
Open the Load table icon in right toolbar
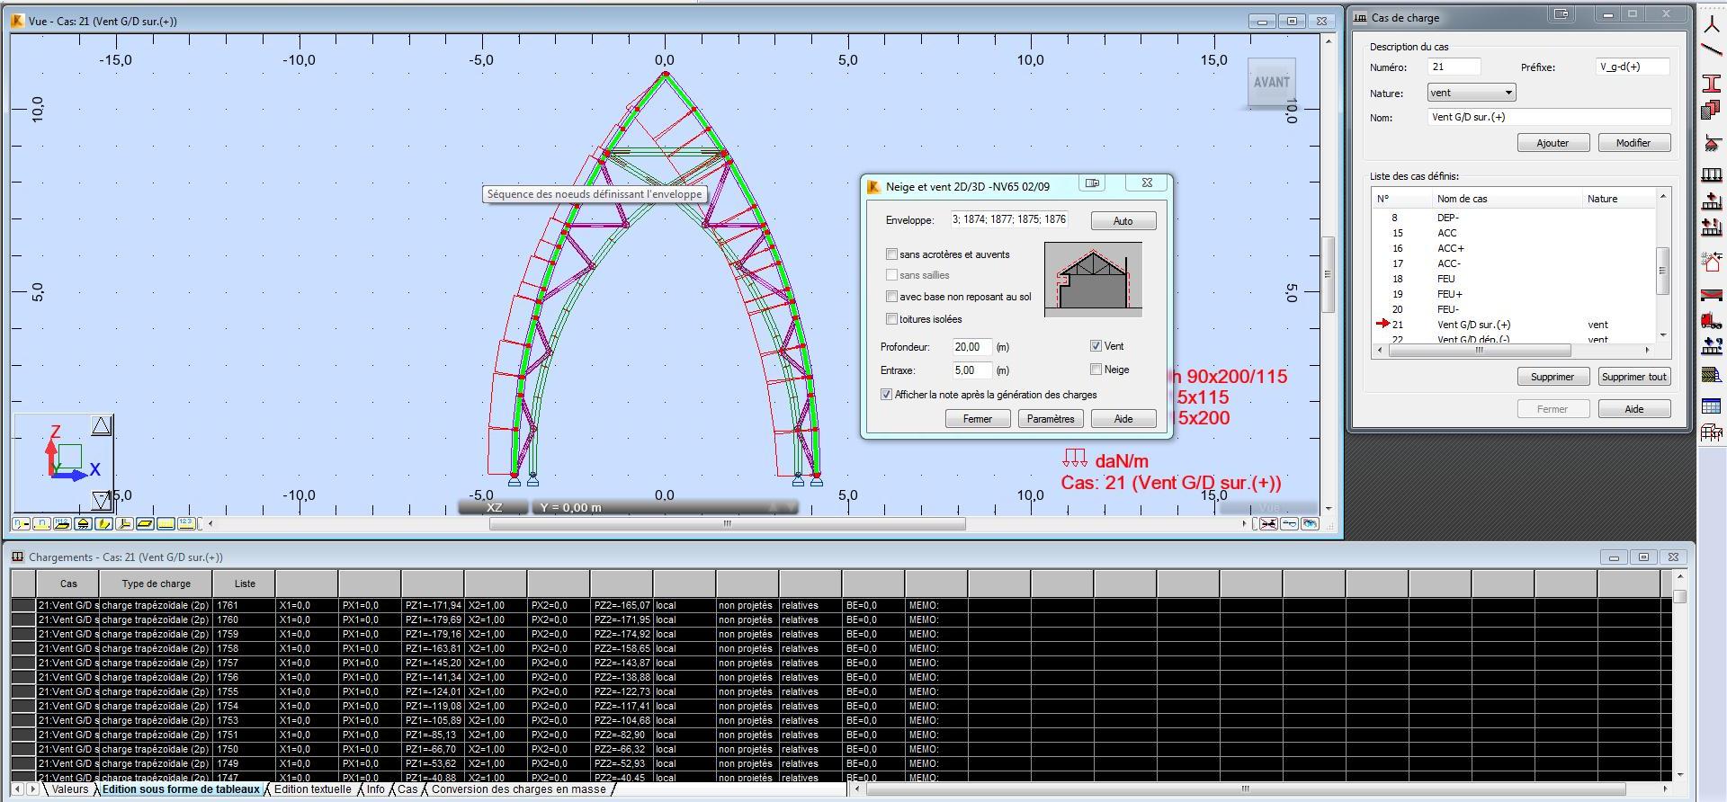tap(1712, 406)
